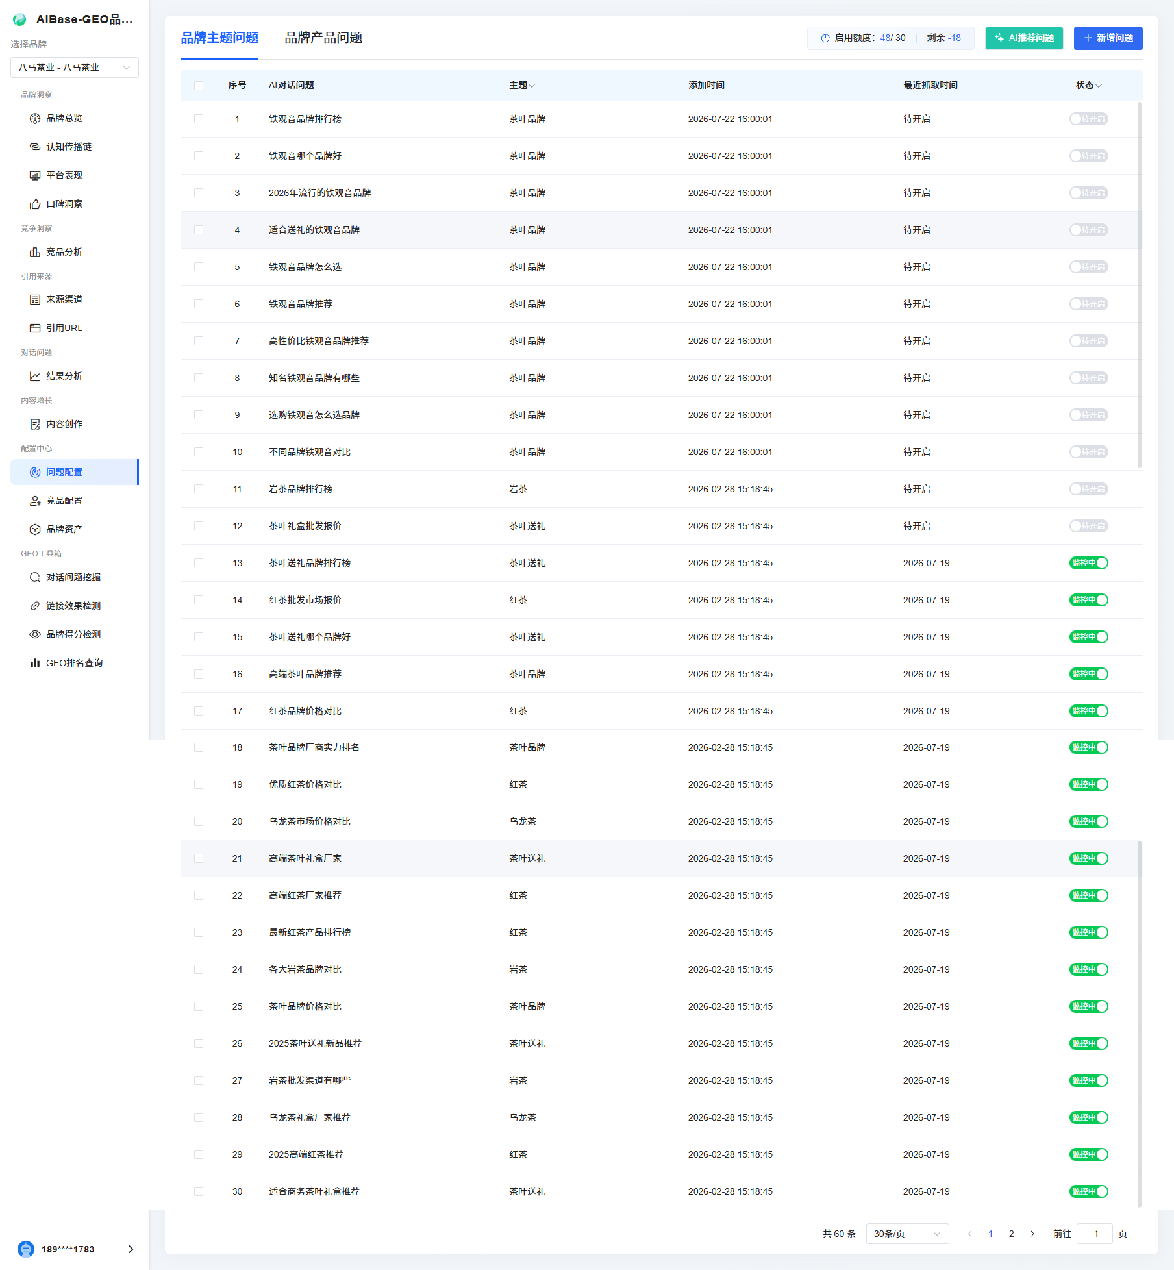The width and height of the screenshot is (1174, 1270).
Task: Click the 启用额度 clock icon
Action: [x=825, y=38]
